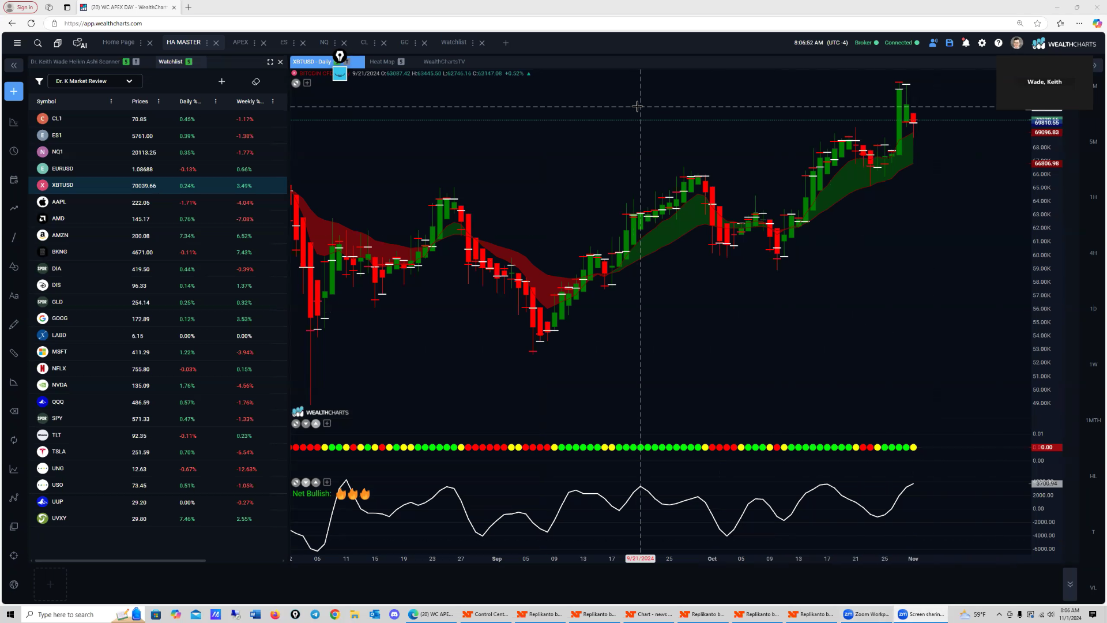Switch to the NQ workspace tab
The width and height of the screenshot is (1107, 623).
[x=324, y=42]
